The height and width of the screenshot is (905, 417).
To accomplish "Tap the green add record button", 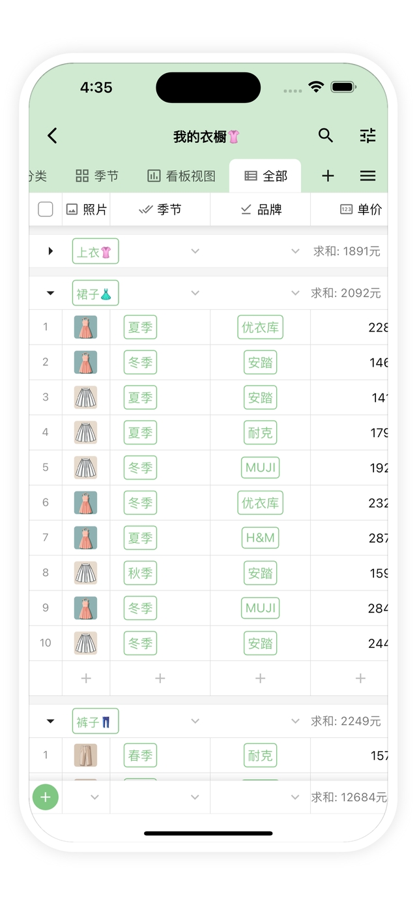I will [x=46, y=797].
